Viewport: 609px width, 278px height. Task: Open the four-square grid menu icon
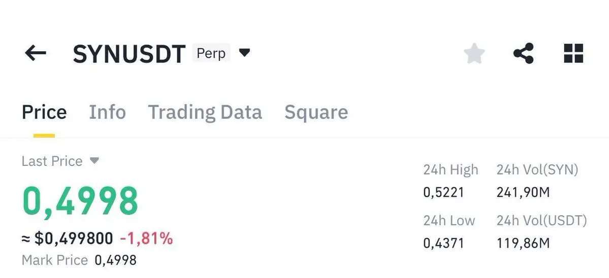click(573, 53)
